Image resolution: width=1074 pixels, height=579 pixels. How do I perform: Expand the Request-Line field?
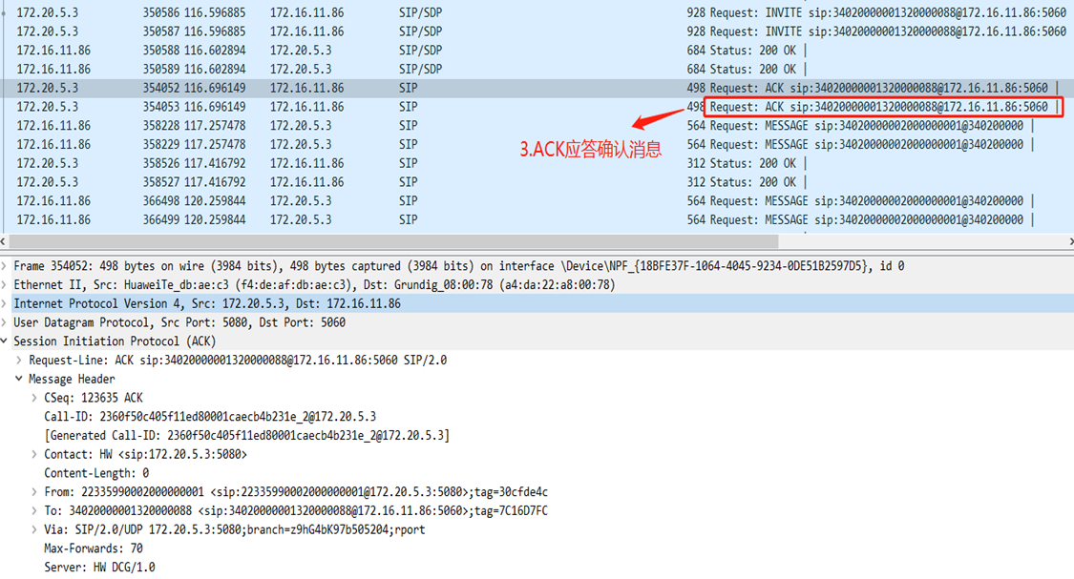(21, 360)
